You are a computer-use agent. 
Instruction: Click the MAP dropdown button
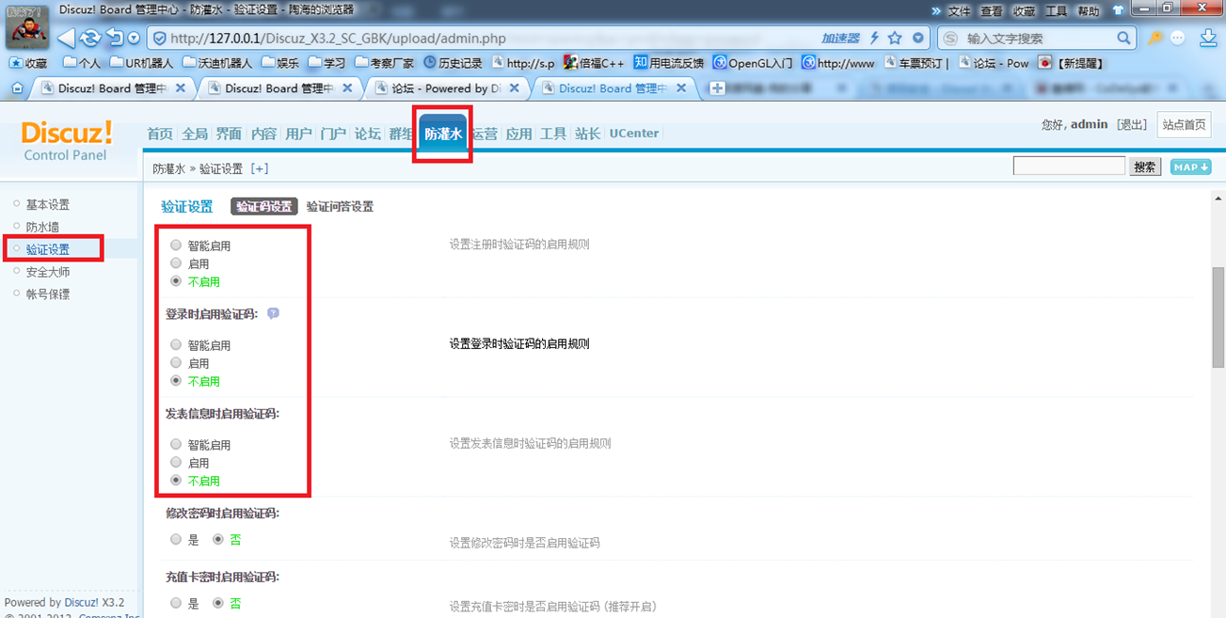pyautogui.click(x=1190, y=166)
